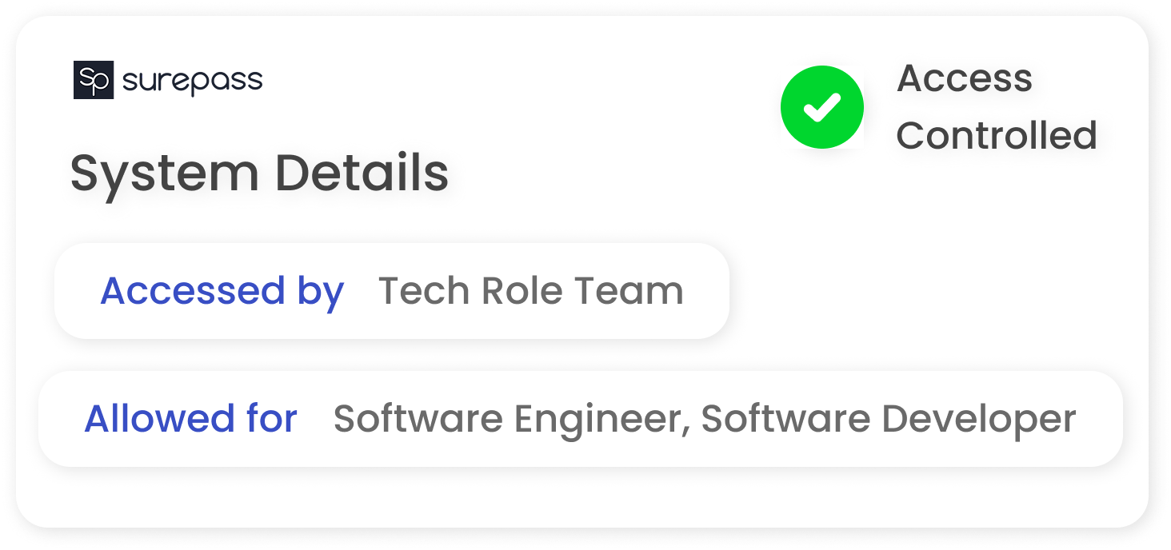
Task: Click the word "System" in the heading
Action: pyautogui.click(x=164, y=173)
